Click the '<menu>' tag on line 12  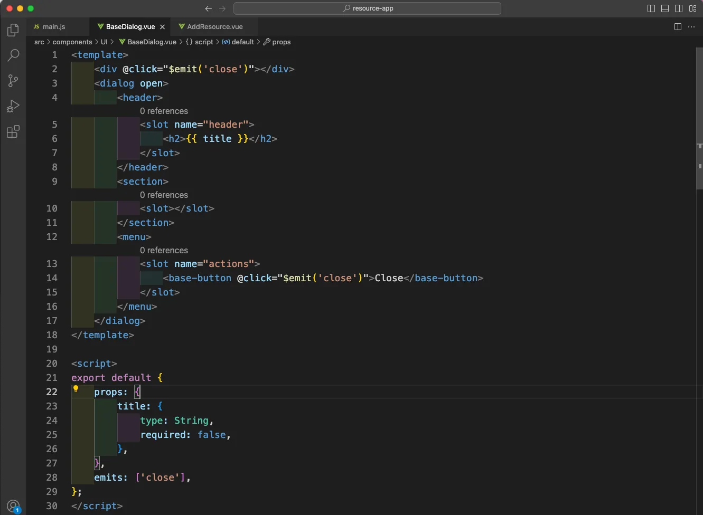pos(134,237)
